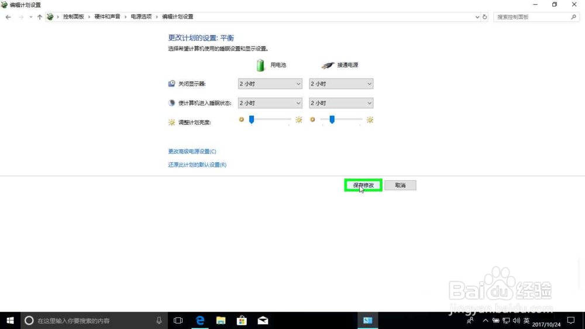The width and height of the screenshot is (585, 329).
Task: Click the 关闭显示器 monitor icon
Action: coord(171,84)
